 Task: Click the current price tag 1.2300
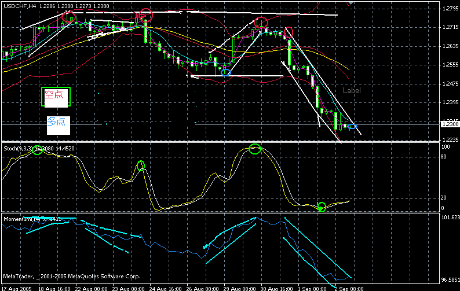pyautogui.click(x=450, y=124)
